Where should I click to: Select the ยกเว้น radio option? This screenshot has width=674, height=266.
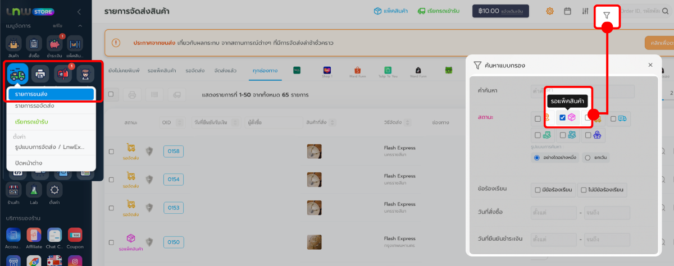point(588,158)
